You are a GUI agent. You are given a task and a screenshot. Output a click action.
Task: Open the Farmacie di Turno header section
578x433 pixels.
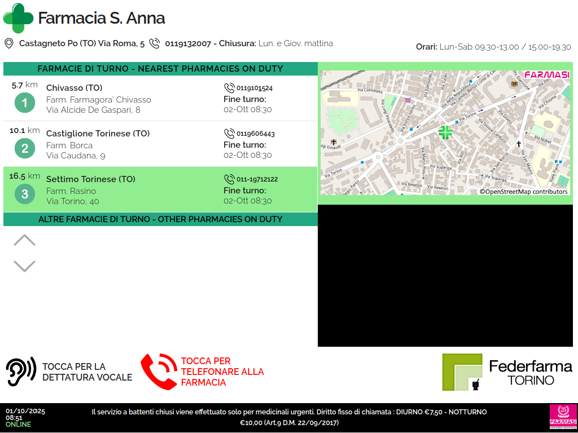point(160,69)
